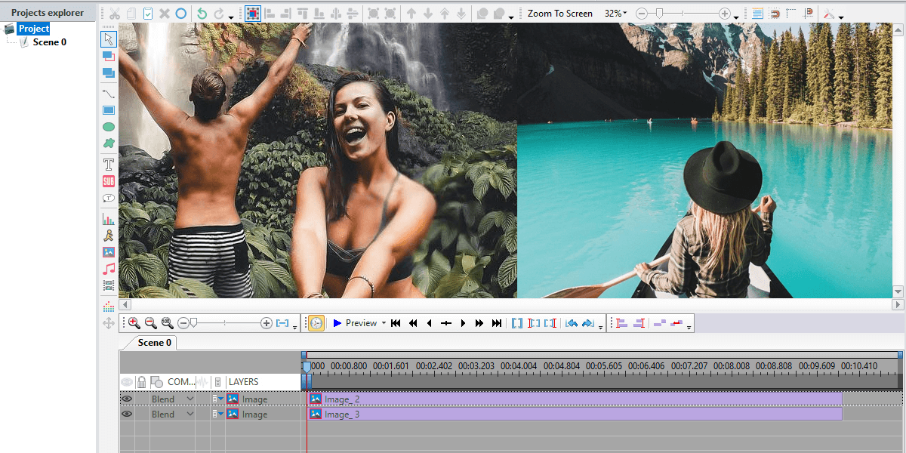Viewport: 906px width, 453px height.
Task: Select Scene 0 in Projects explorer tree
Action: pyautogui.click(x=49, y=42)
